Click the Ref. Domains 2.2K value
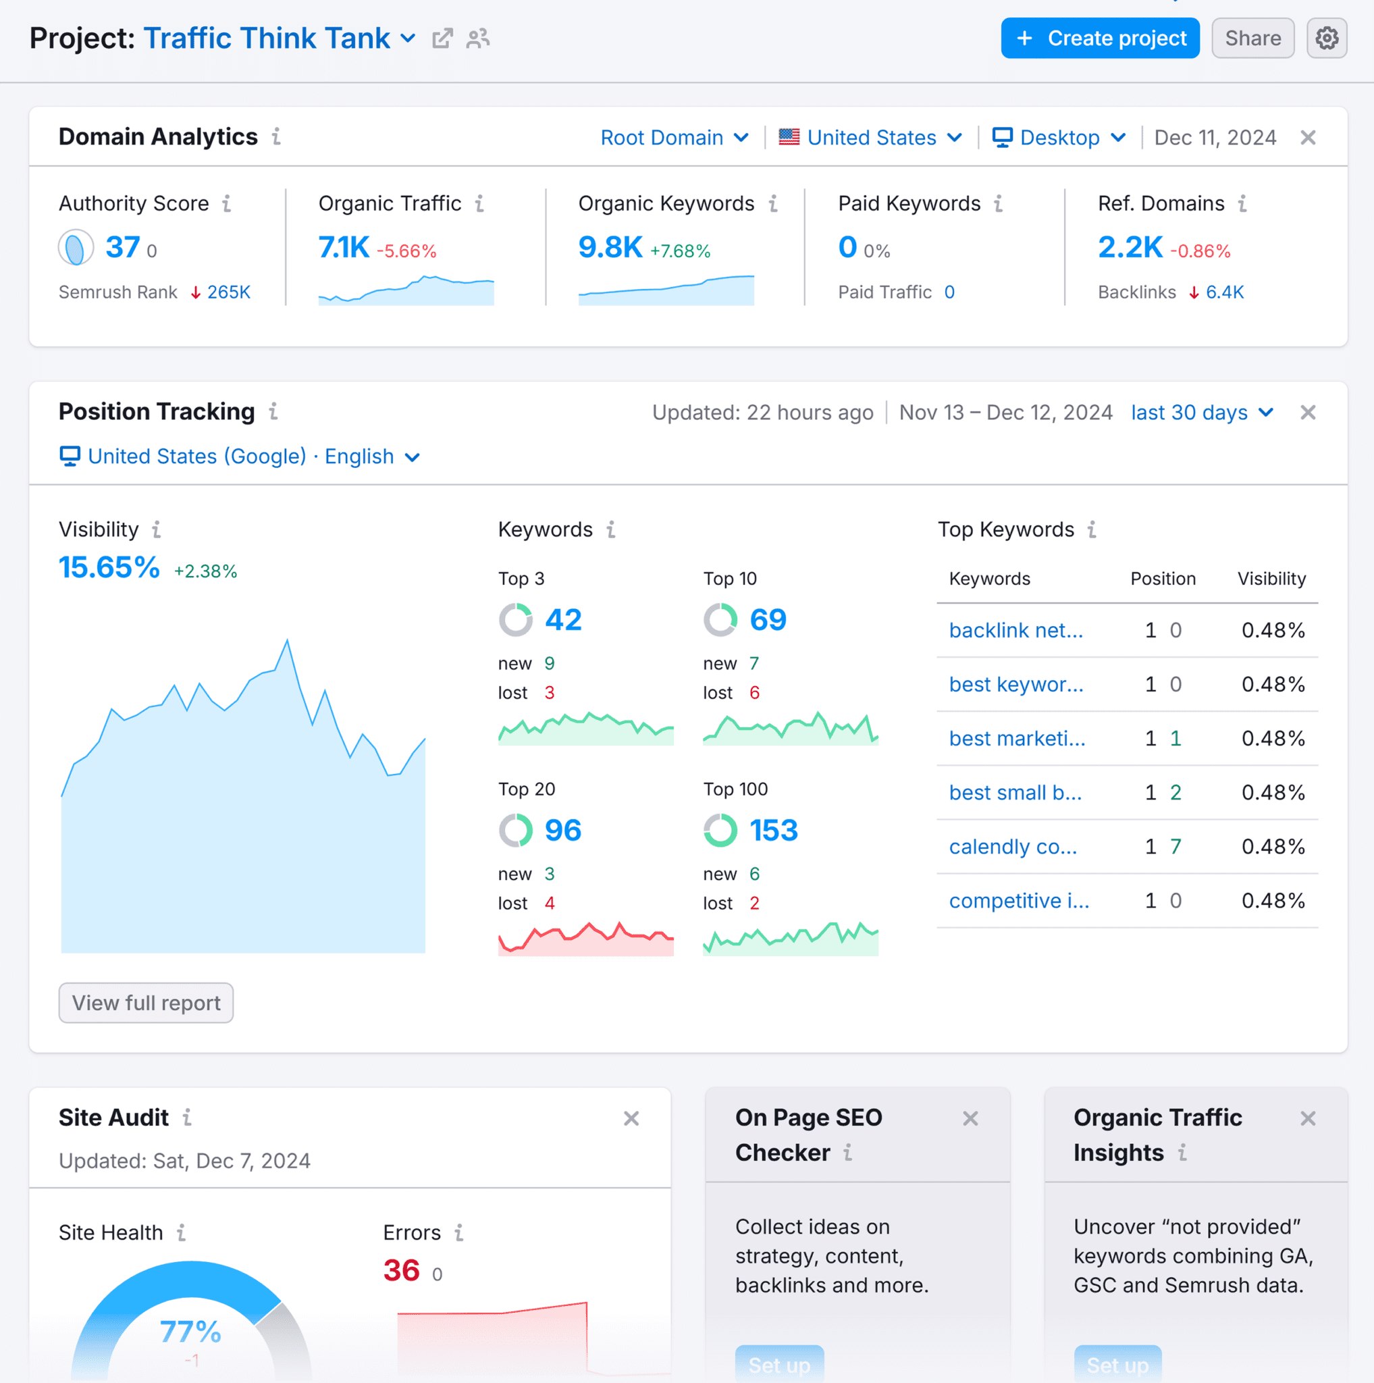This screenshot has width=1374, height=1383. [1130, 248]
